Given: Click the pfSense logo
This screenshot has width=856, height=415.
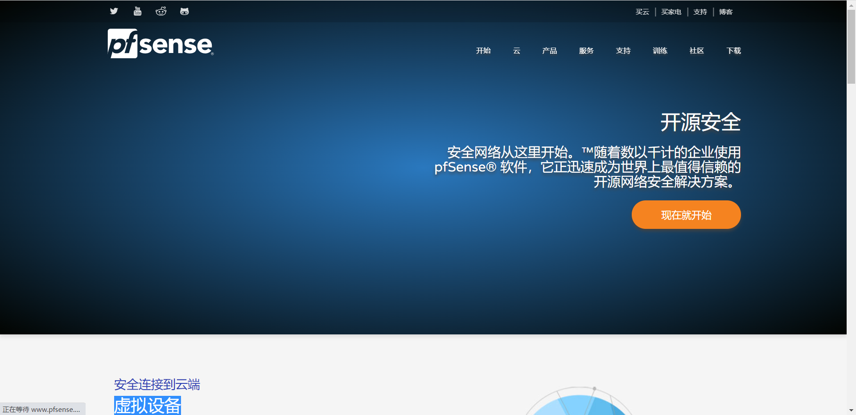Looking at the screenshot, I should (160, 44).
